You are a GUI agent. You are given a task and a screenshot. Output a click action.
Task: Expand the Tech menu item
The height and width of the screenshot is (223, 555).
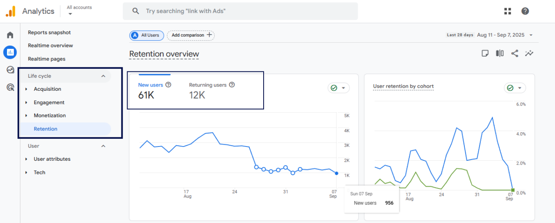(x=26, y=172)
